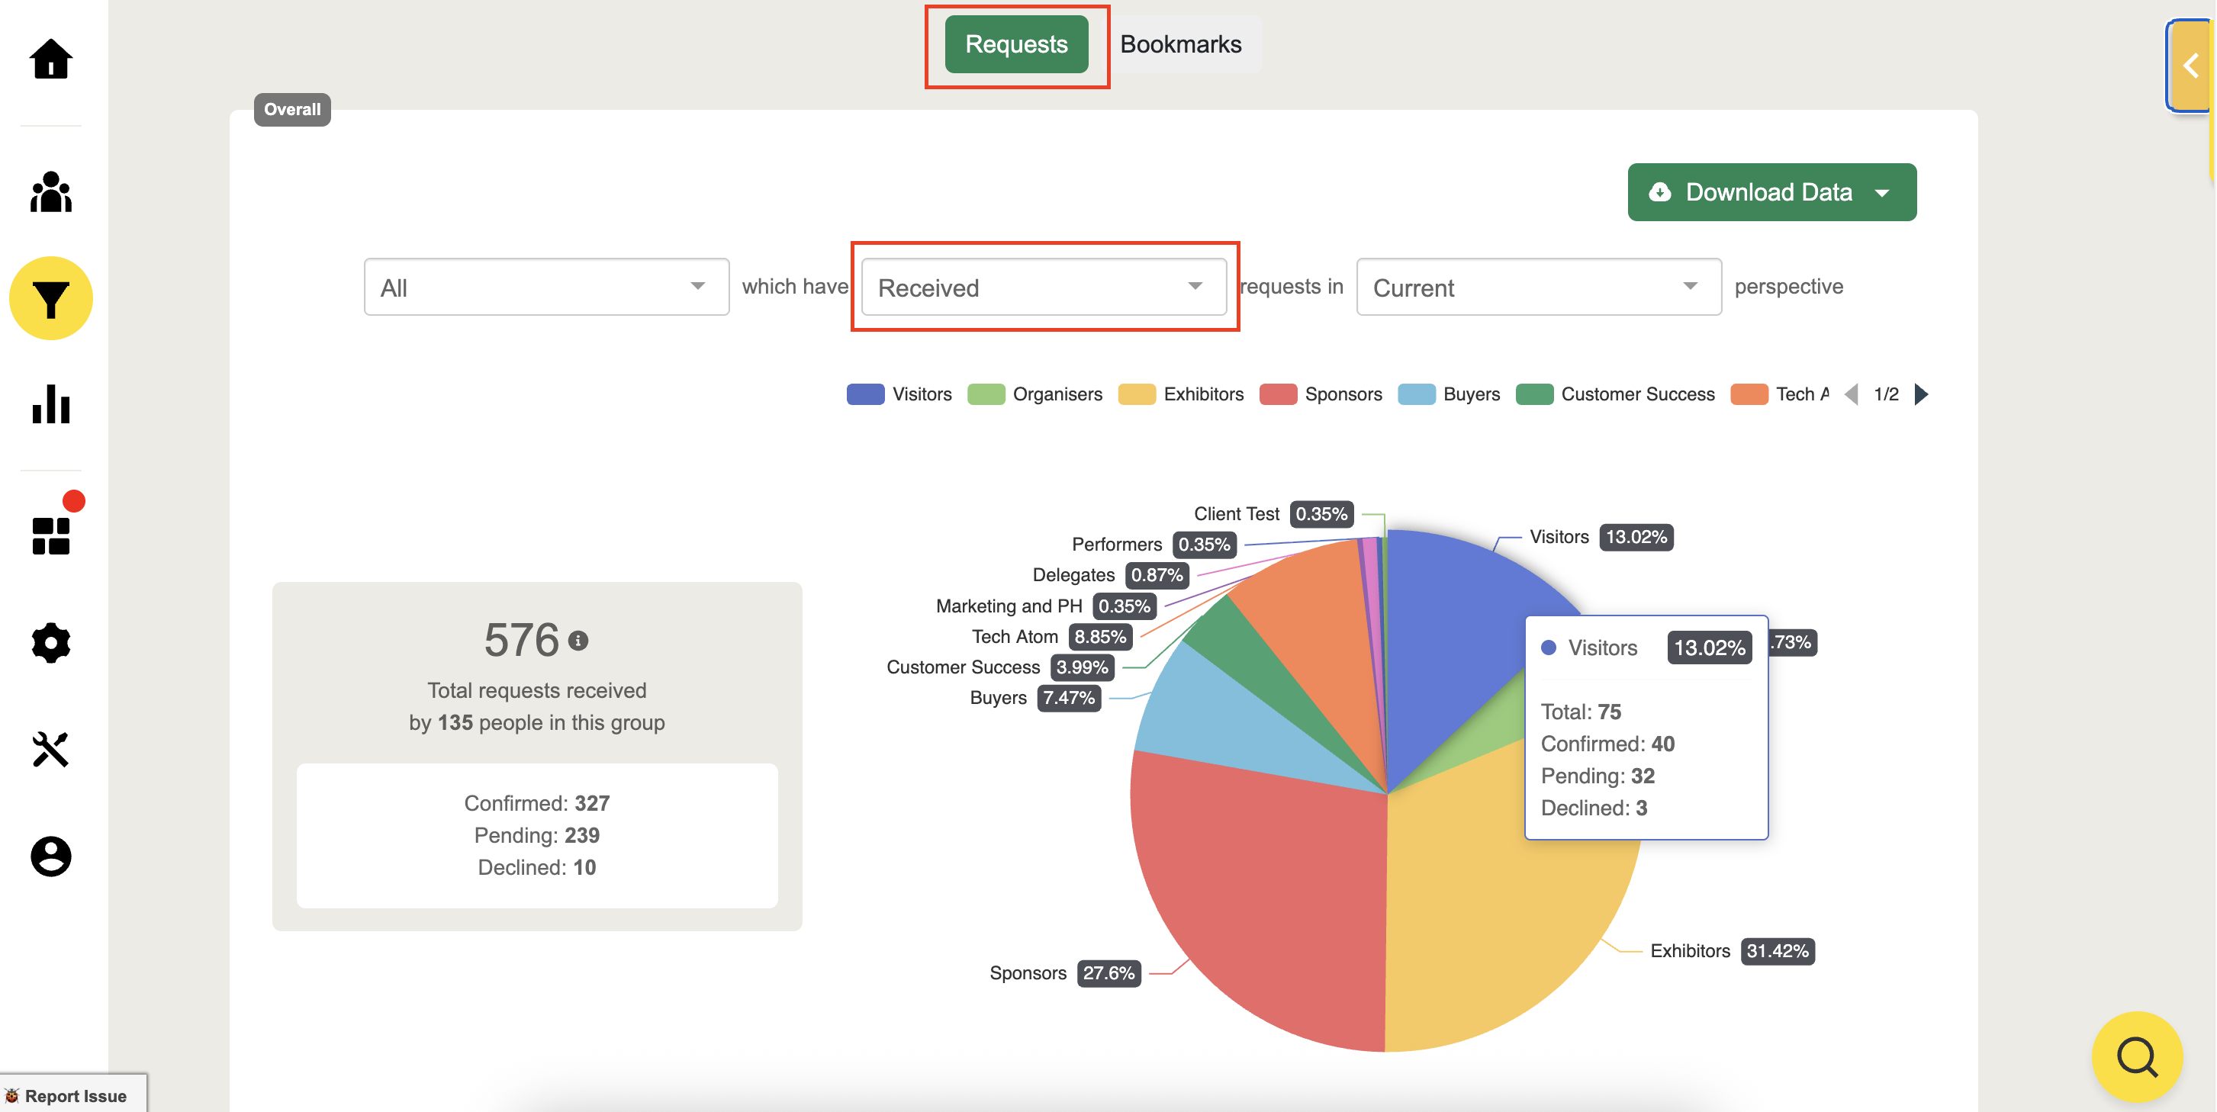Go to the Home icon in sidebar
Image resolution: width=2217 pixels, height=1112 pixels.
pyautogui.click(x=51, y=59)
